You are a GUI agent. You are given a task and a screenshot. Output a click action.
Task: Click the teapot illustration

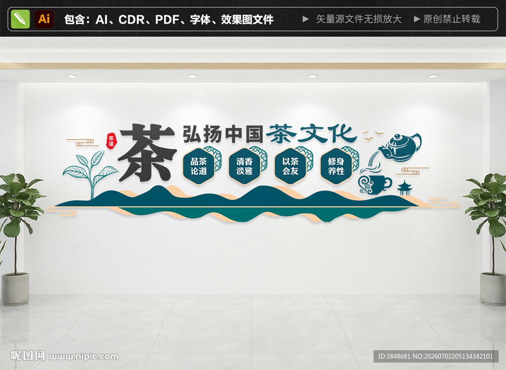400,147
